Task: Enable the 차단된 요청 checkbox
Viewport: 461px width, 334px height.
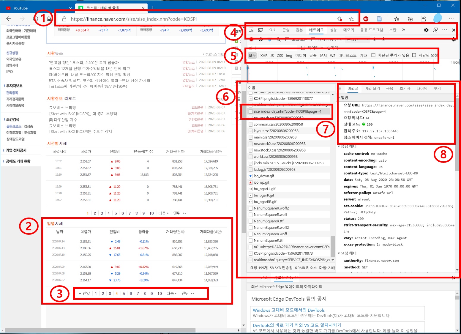Action: click(x=414, y=55)
